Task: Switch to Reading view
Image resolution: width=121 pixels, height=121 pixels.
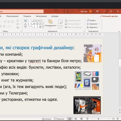Action: 81,119
